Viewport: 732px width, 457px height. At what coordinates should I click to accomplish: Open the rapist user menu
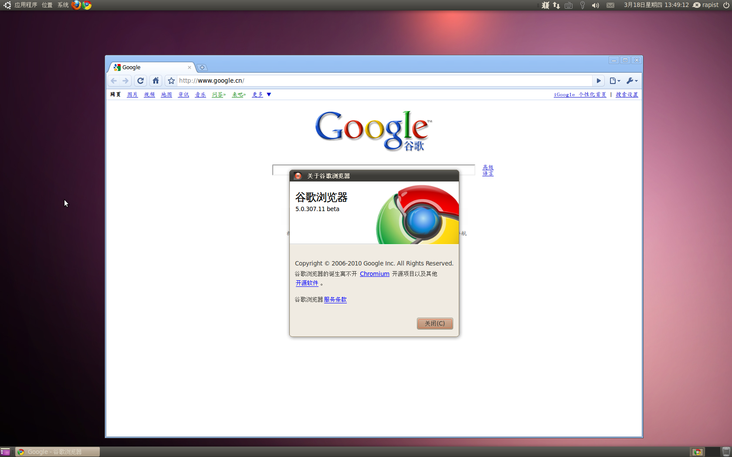coord(705,5)
